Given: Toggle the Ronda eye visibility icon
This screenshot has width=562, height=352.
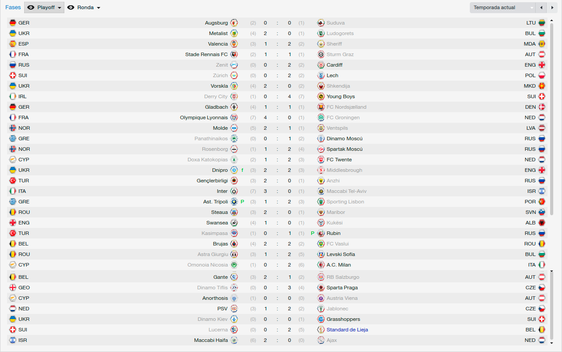Looking at the screenshot, I should tap(71, 7).
